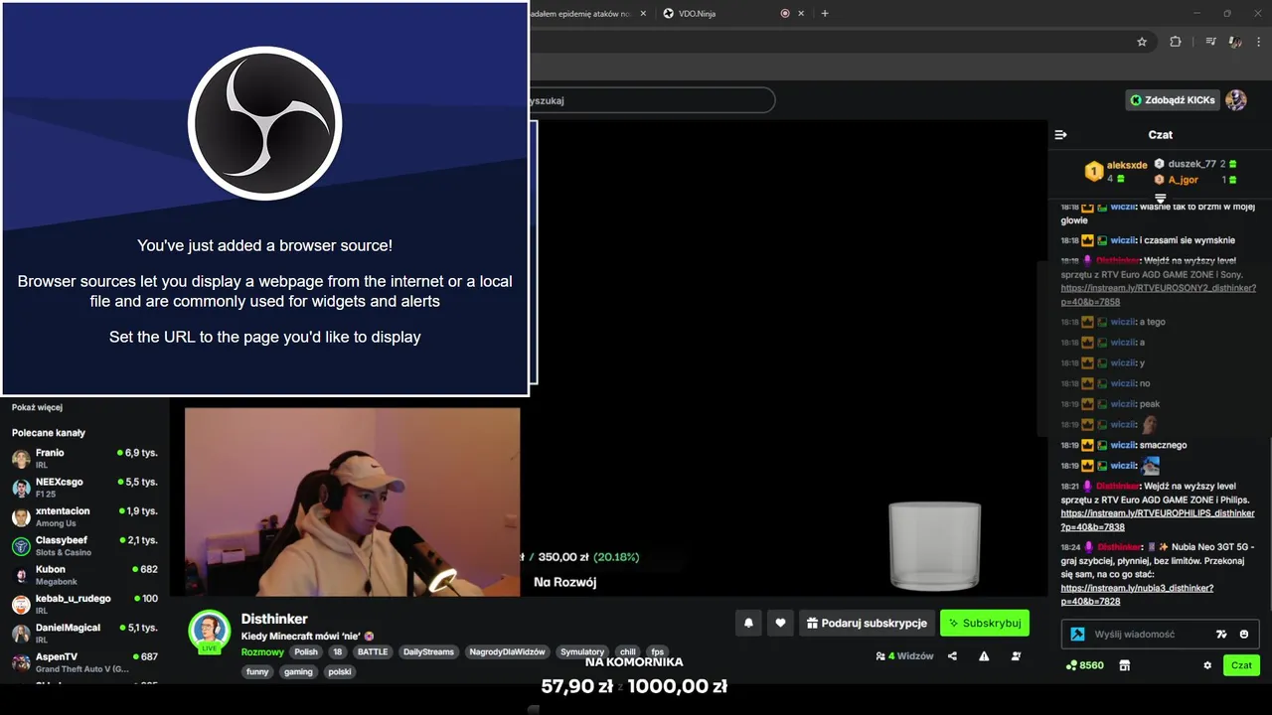This screenshot has height=715, width=1272.
Task: Click the 4 Widzów viewer count
Action: click(x=904, y=655)
